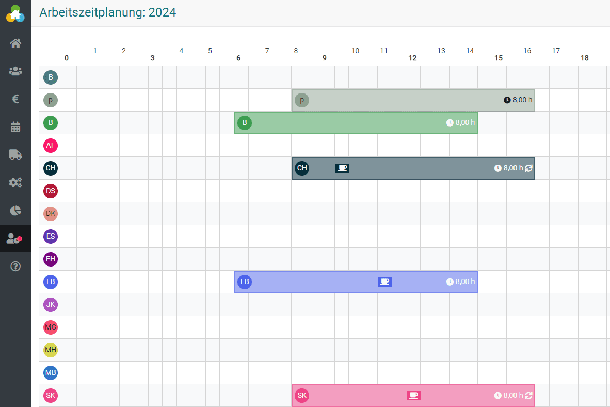This screenshot has width=610, height=407.
Task: Click the B avatar inside the green shift
Action: tap(245, 123)
